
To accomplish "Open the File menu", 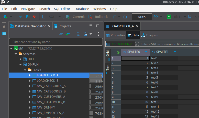I will tap(4, 9).
